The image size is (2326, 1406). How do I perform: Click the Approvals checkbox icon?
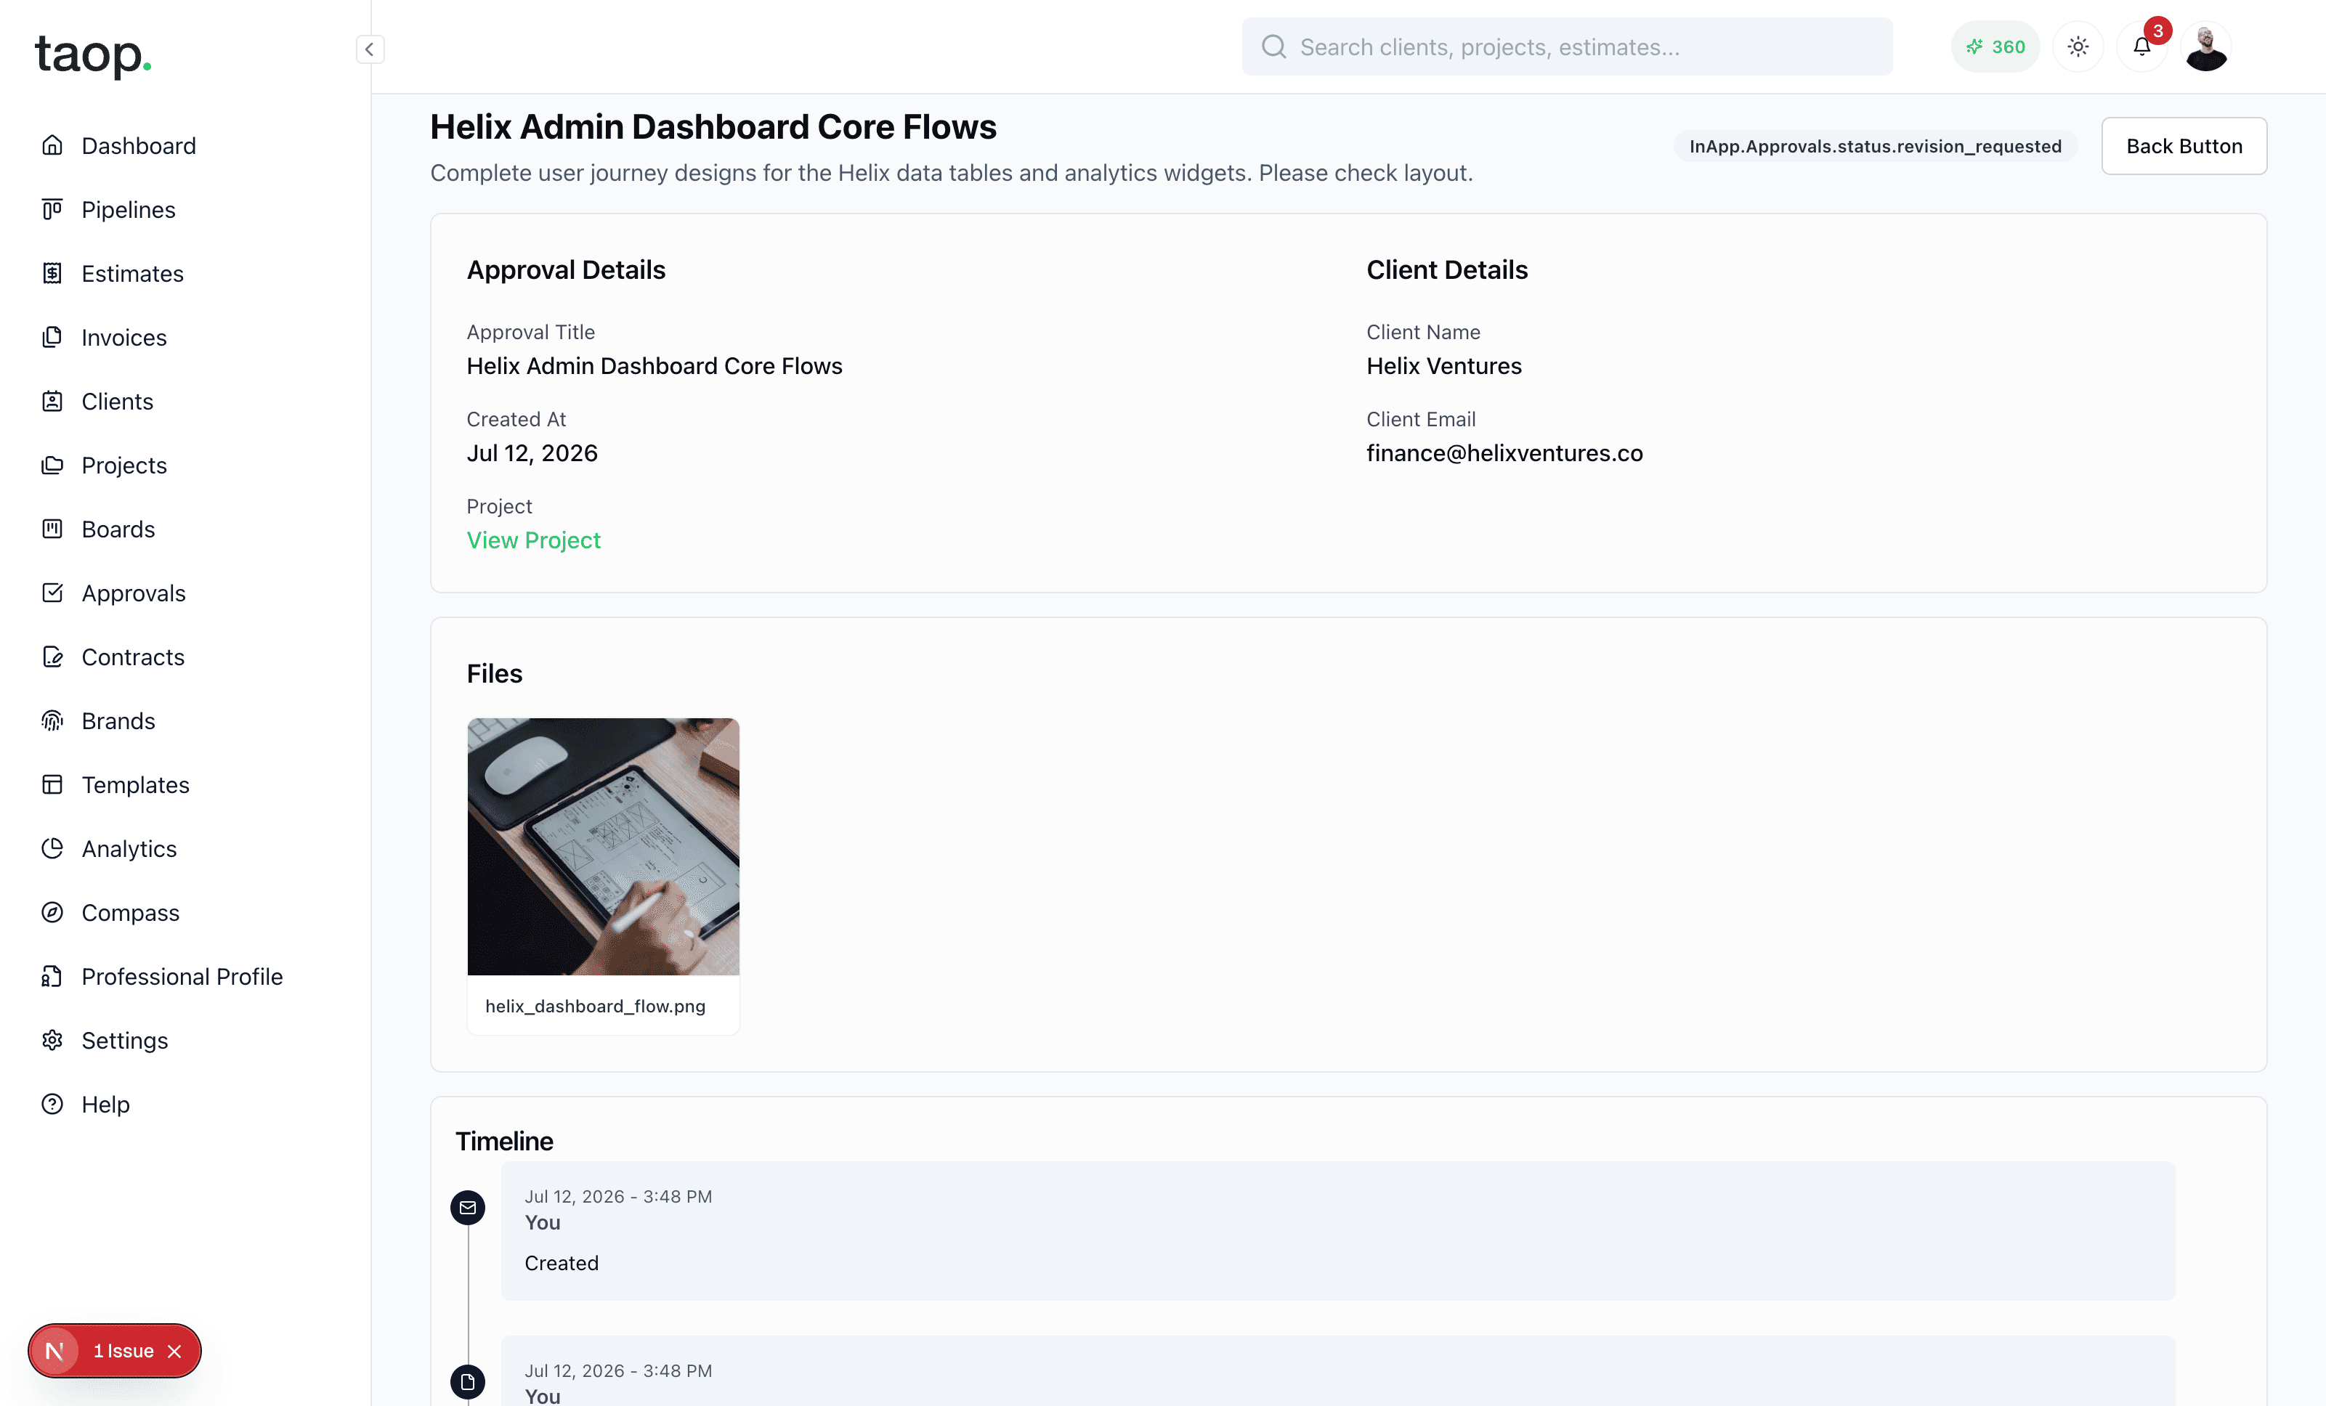click(x=52, y=593)
